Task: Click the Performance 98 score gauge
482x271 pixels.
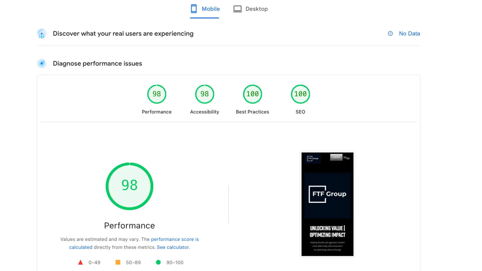Action: tap(157, 94)
